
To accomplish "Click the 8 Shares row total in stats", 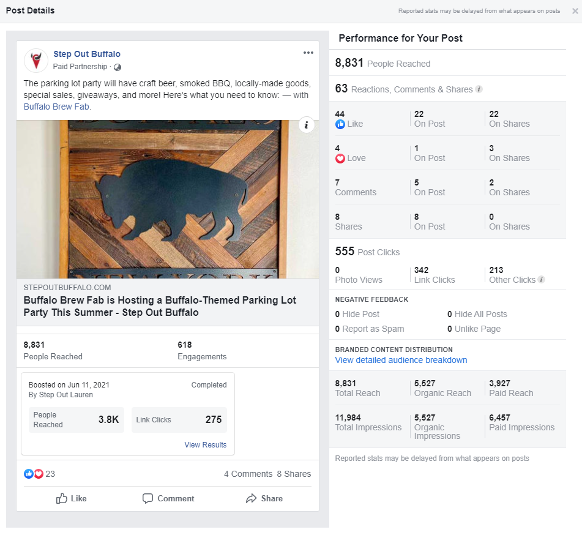I will [348, 222].
